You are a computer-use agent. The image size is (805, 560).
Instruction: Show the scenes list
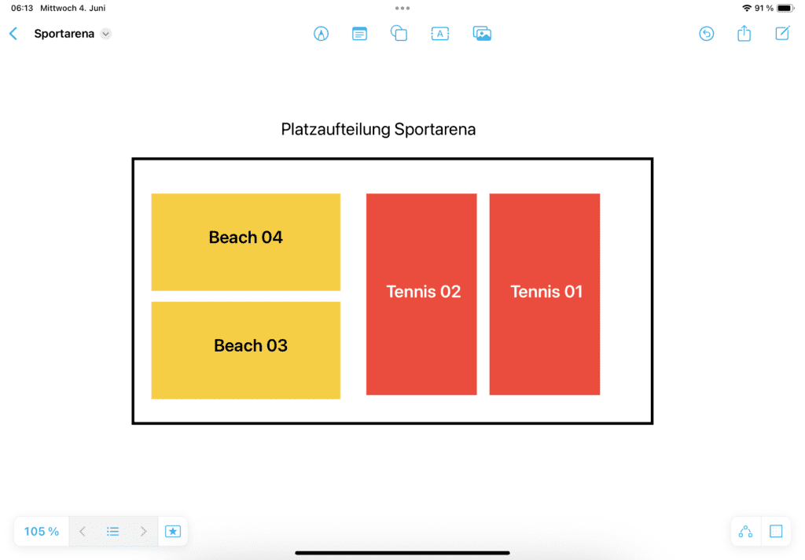click(x=113, y=531)
